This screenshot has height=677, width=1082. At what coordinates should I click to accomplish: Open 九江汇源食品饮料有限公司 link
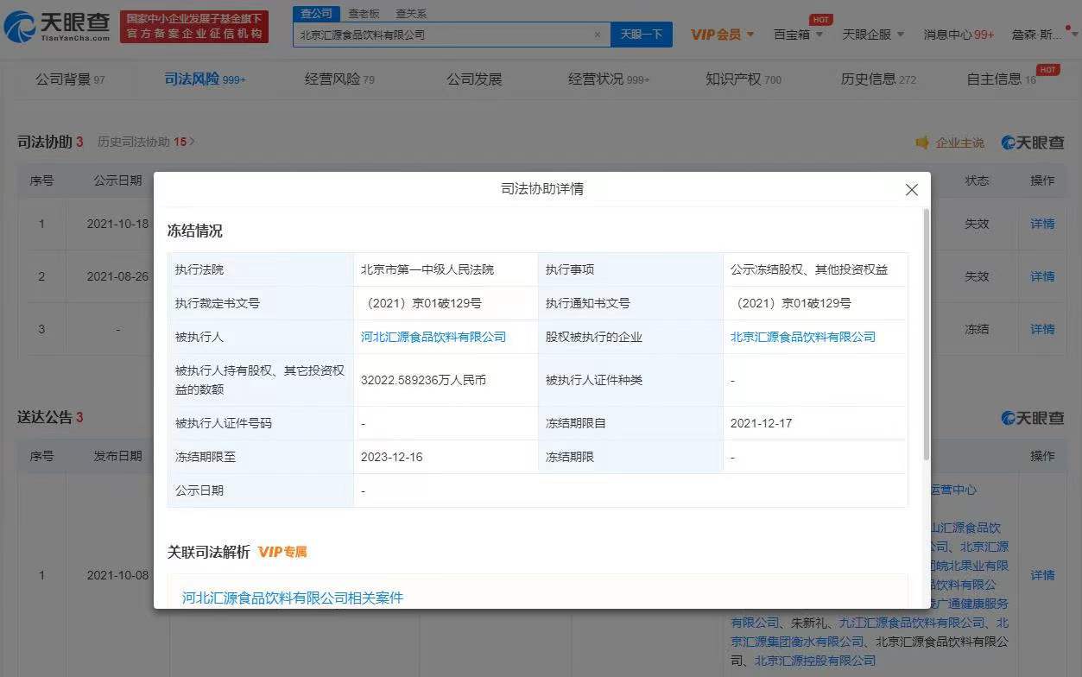pyautogui.click(x=912, y=623)
